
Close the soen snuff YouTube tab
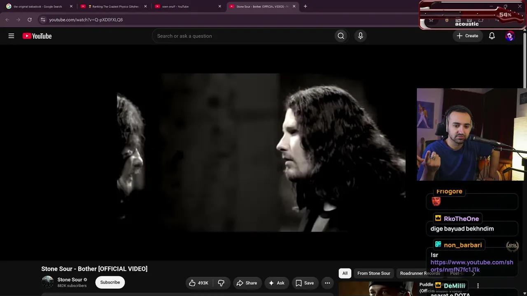pyautogui.click(x=219, y=6)
